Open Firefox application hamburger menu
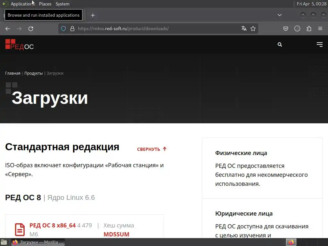 (320, 29)
